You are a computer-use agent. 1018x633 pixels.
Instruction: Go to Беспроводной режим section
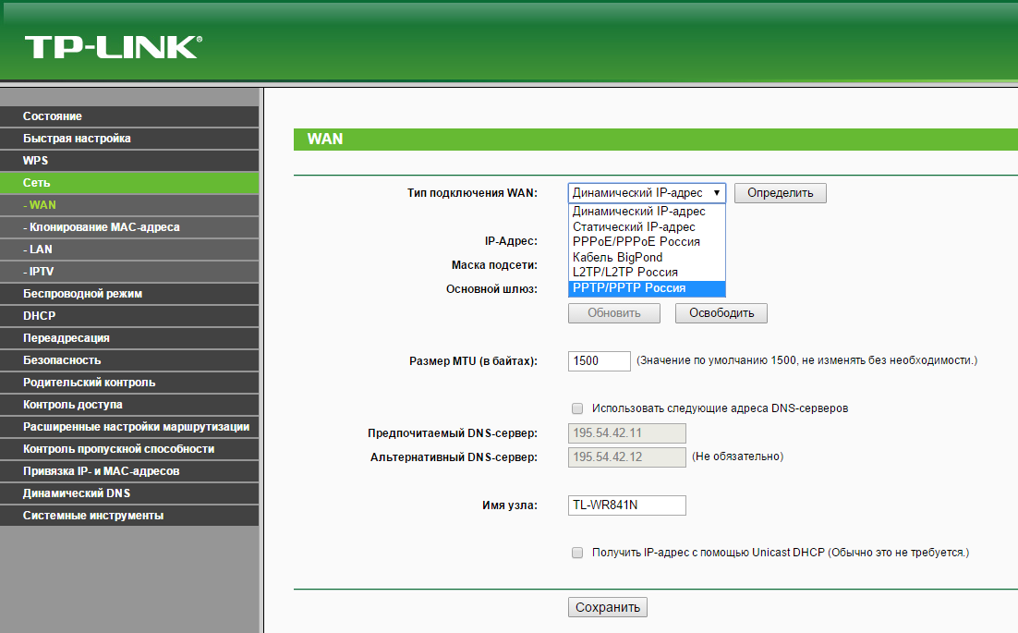tap(83, 294)
